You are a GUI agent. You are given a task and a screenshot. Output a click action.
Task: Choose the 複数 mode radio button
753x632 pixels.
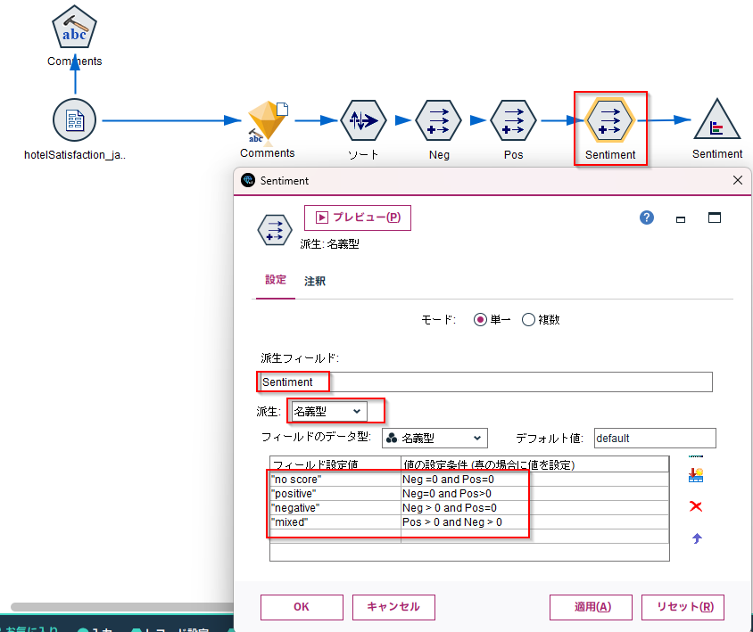(528, 320)
